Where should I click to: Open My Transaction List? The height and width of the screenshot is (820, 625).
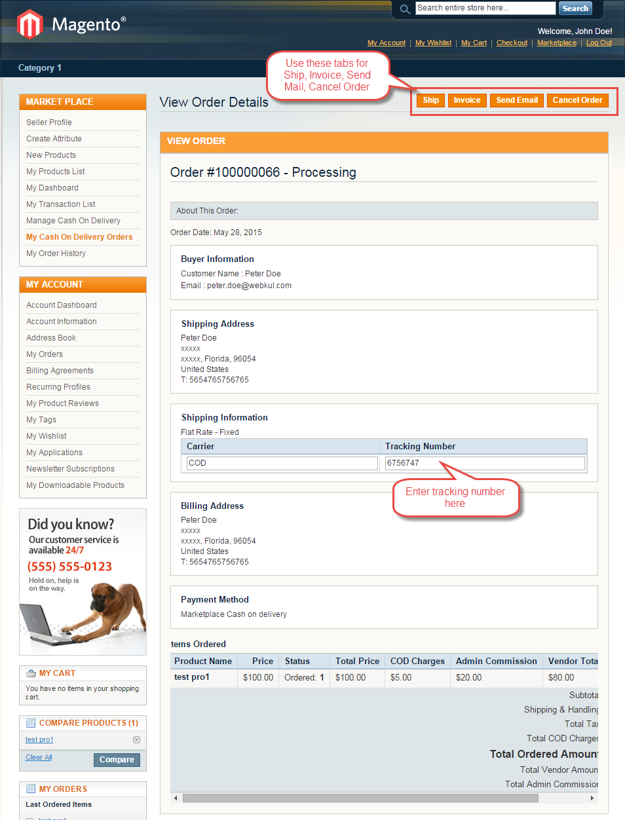pyautogui.click(x=61, y=204)
